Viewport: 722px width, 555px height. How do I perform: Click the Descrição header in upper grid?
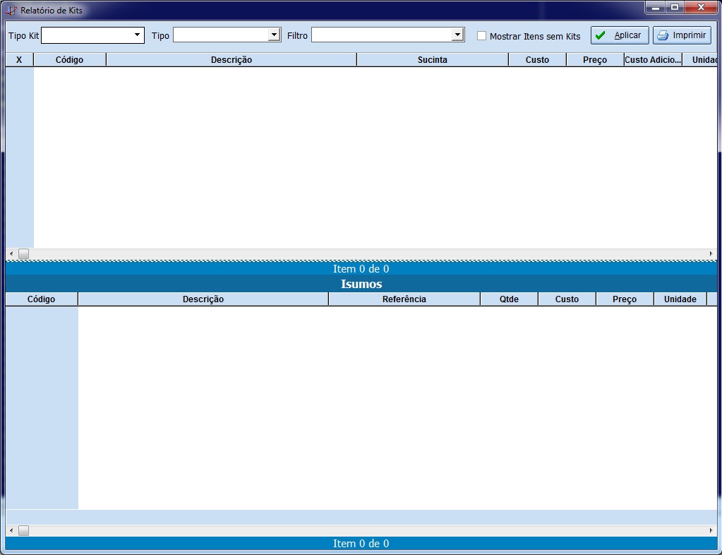pos(231,60)
